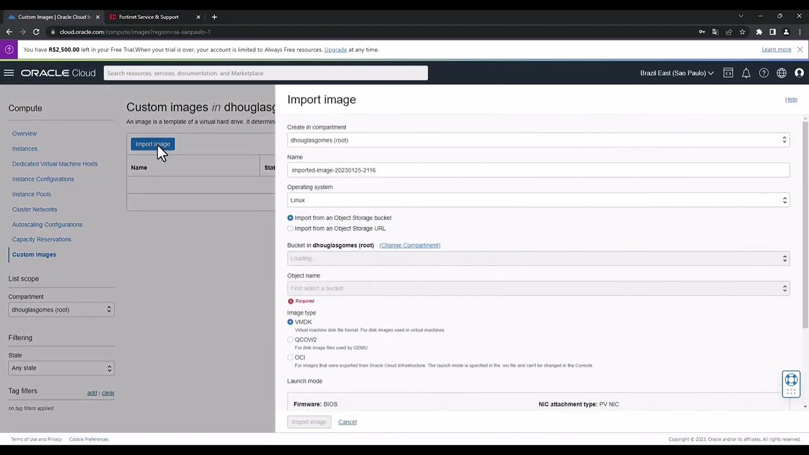Click the floating support lifebuoy icon
This screenshot has width=809, height=455.
[791, 380]
